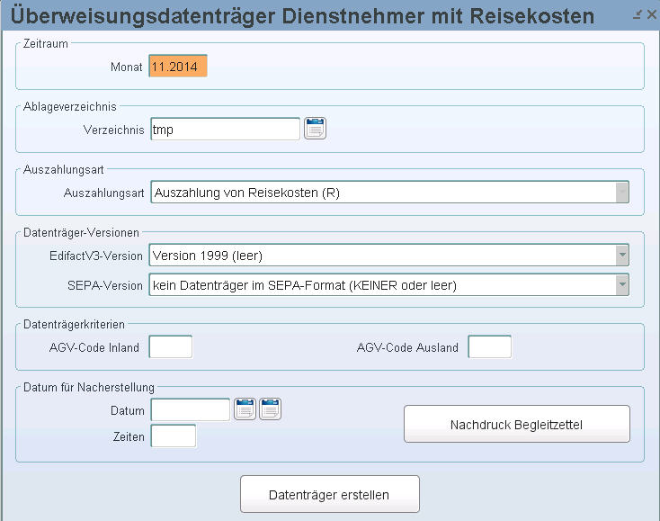Image resolution: width=660 pixels, height=521 pixels.
Task: Click the dialog minimize arrow icon
Action: click(x=638, y=14)
